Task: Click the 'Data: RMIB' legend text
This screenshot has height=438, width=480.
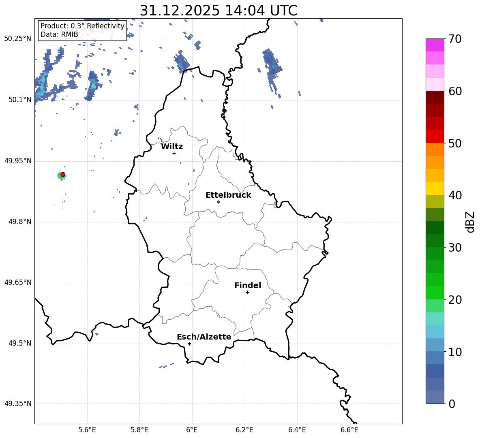Action: tap(59, 34)
